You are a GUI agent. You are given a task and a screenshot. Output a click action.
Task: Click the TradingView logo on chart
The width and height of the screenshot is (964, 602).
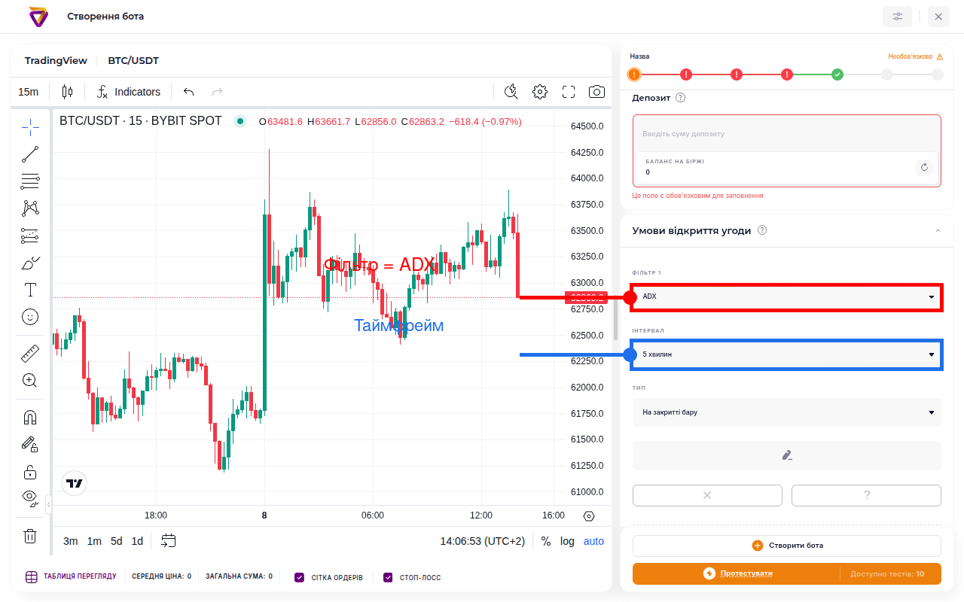74,483
